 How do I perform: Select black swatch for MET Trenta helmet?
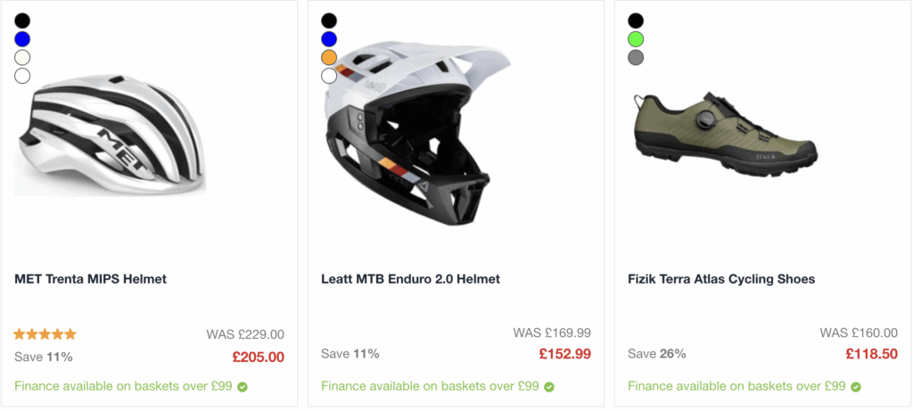pyautogui.click(x=22, y=21)
